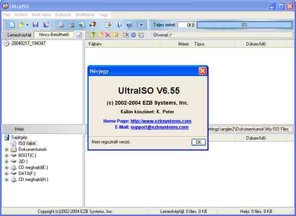The height and width of the screenshot is (216, 296).
Task: Click the make CD image toolbar icon
Action: [61, 25]
